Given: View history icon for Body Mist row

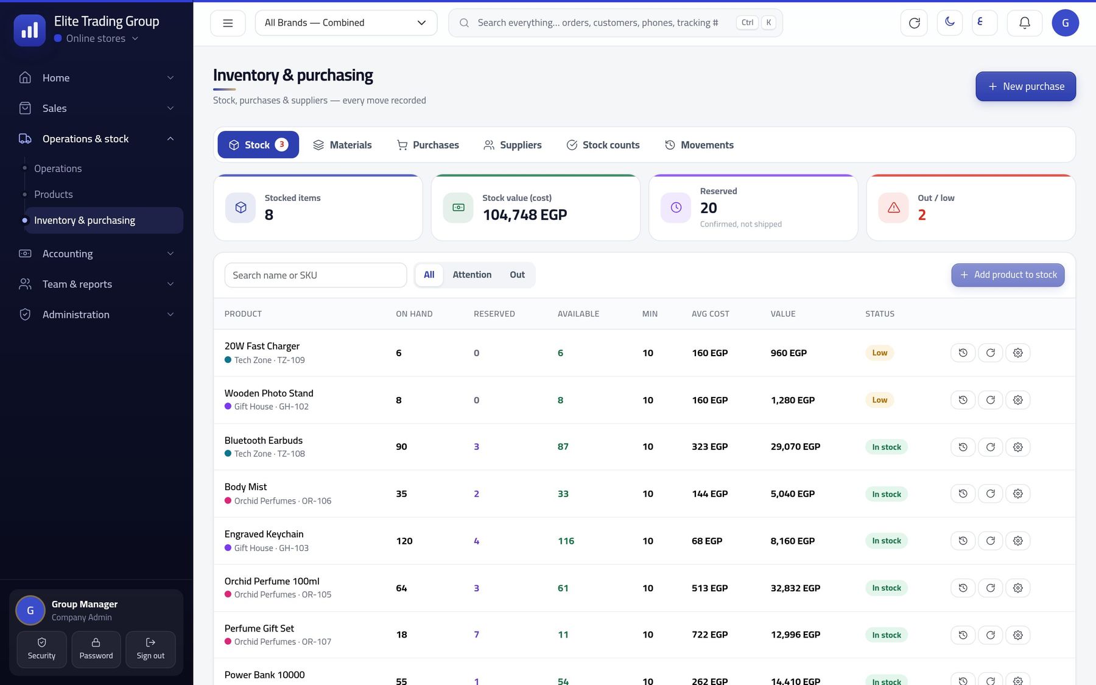Looking at the screenshot, I should point(963,494).
